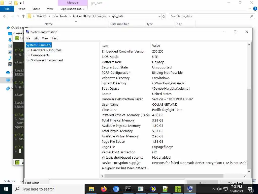Open recent locations dropdown in Explorer

pos(18,16)
